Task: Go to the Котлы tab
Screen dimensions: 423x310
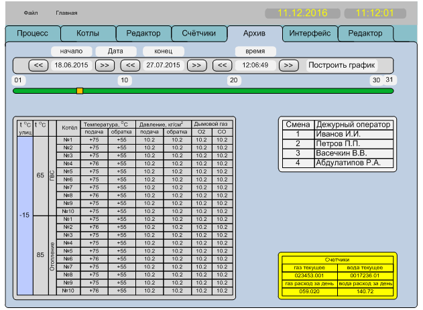Action: [88, 33]
